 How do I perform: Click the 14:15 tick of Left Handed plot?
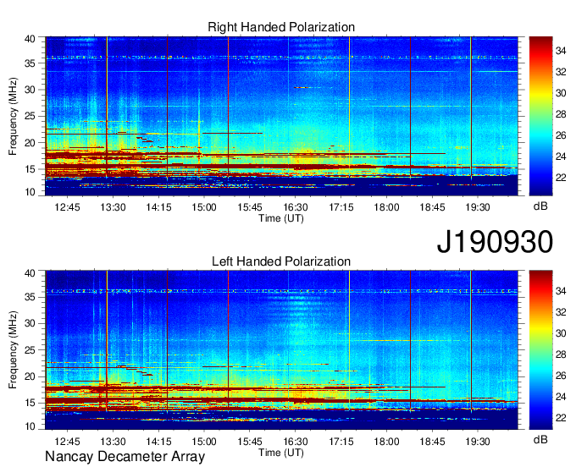(158, 442)
